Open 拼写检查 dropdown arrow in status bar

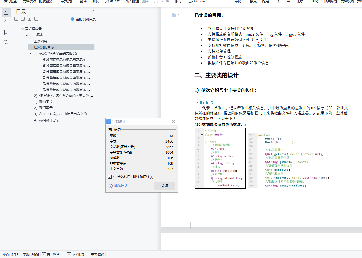coord(62,255)
